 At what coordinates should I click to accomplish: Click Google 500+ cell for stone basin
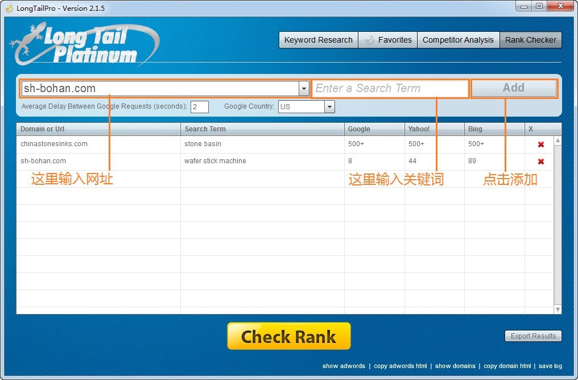[x=374, y=144]
